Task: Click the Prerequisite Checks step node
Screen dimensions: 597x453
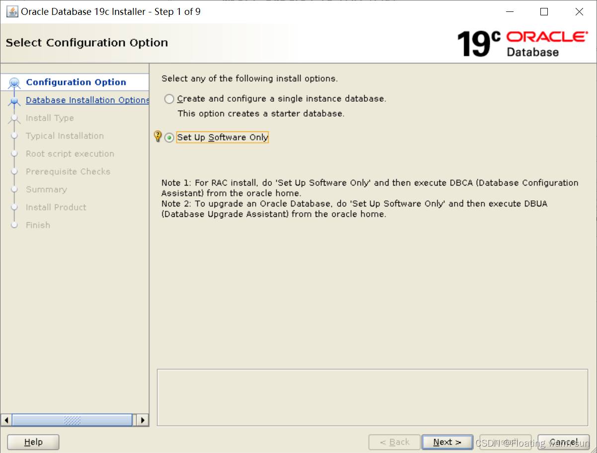Action: [68, 171]
